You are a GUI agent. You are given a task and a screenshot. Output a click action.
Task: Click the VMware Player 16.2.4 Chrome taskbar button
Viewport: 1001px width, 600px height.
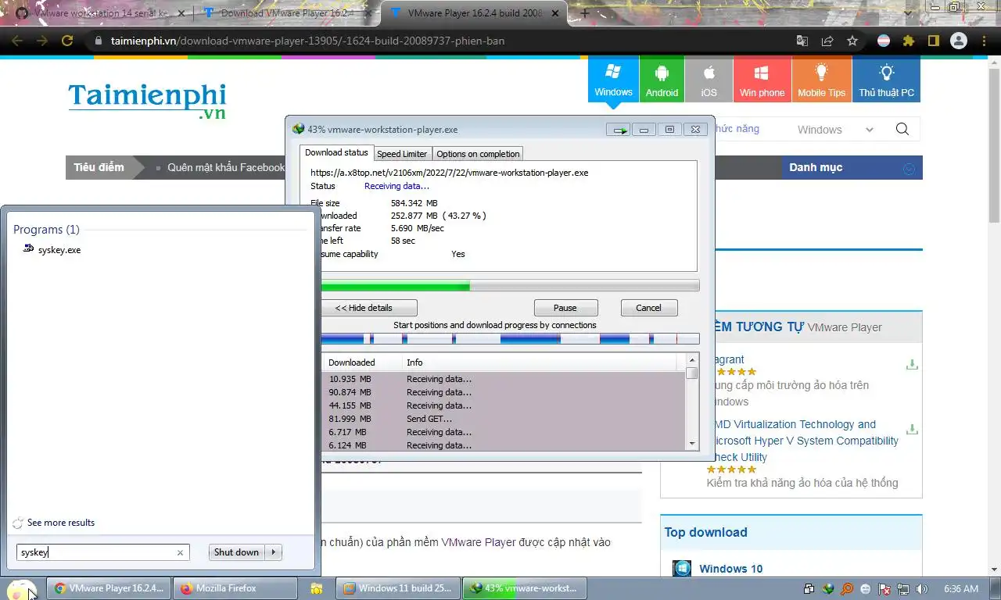click(x=109, y=588)
